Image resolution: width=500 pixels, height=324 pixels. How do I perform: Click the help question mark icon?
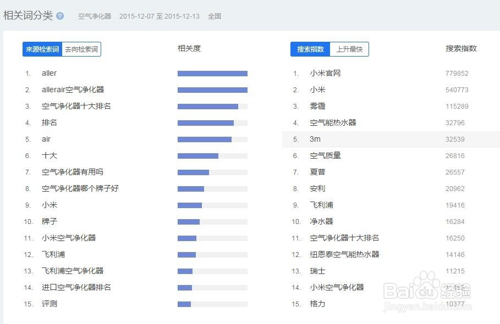tap(60, 16)
